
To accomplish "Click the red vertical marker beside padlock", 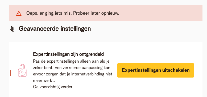I will point(10,73).
